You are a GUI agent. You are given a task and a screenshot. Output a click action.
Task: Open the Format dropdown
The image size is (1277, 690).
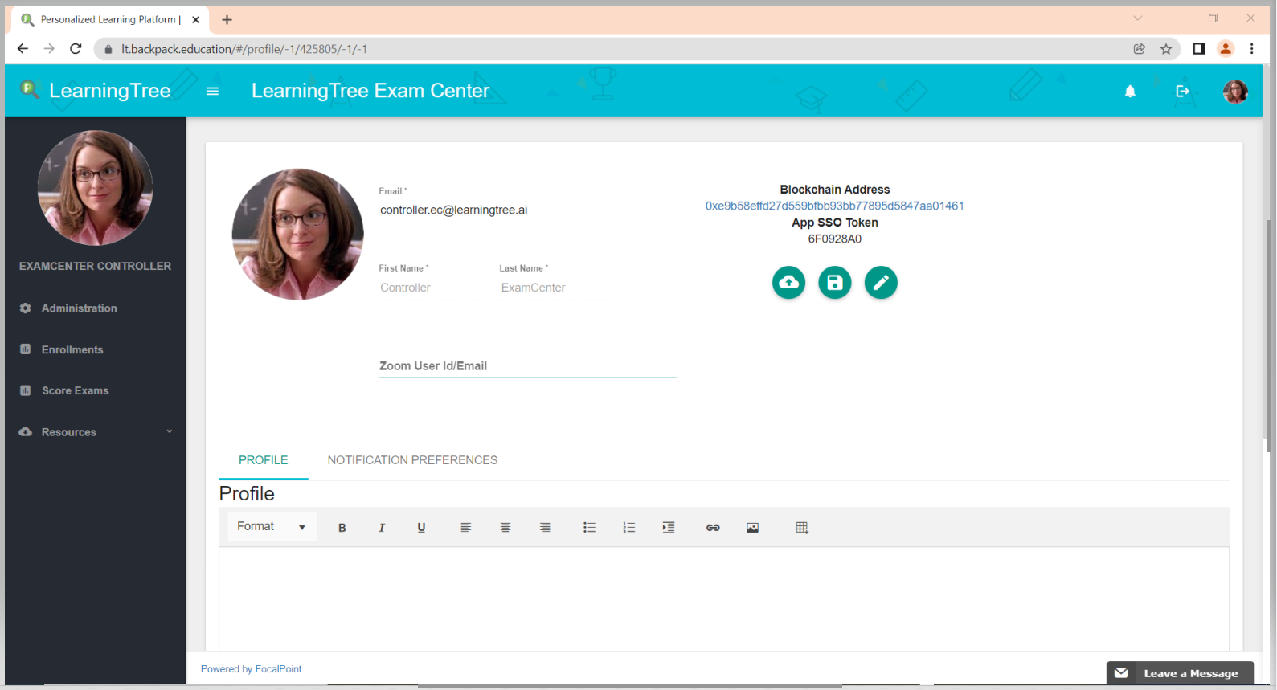click(271, 527)
